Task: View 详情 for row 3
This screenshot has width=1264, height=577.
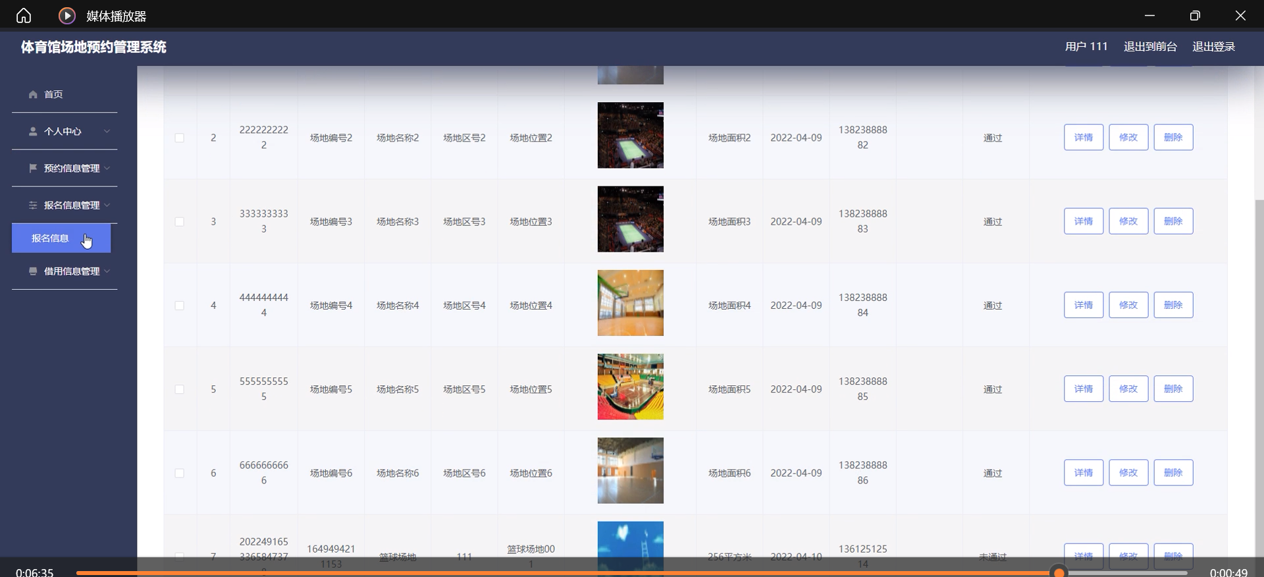Action: [1084, 221]
